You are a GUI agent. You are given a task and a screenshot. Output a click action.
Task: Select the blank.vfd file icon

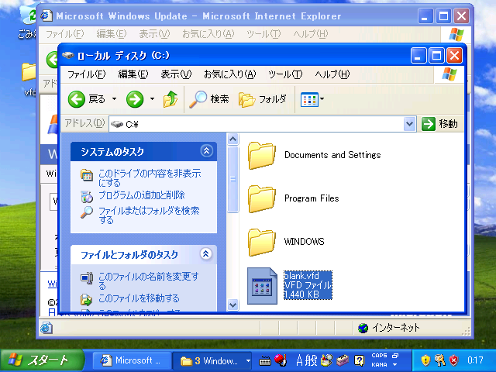(x=262, y=286)
